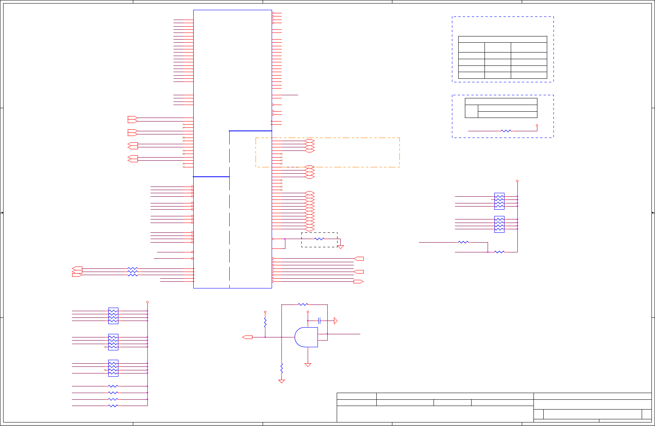Click the lowest off-page connector left of the IC

(x=77, y=275)
